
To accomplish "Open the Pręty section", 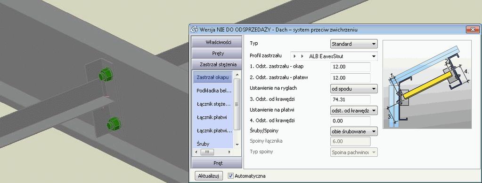I will pos(216,53).
